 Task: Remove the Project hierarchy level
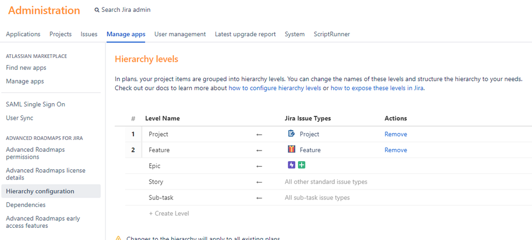396,134
